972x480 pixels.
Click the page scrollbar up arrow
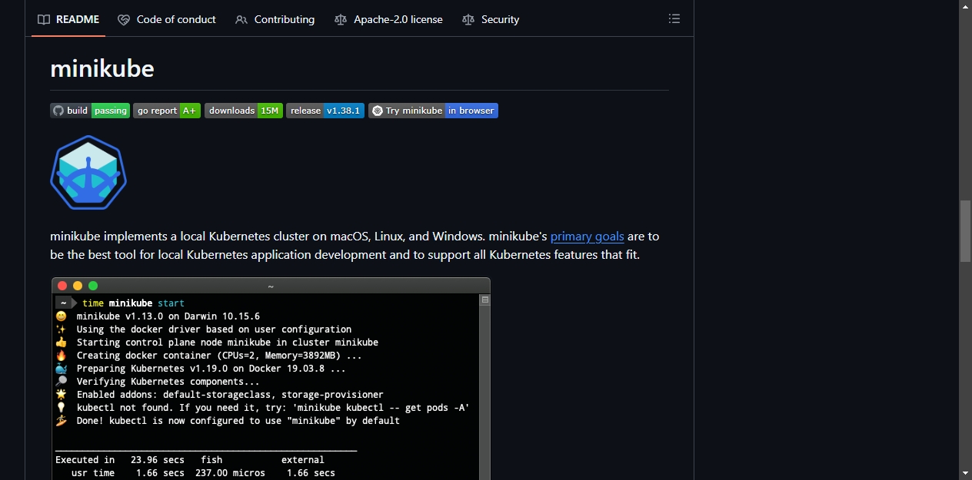965,6
